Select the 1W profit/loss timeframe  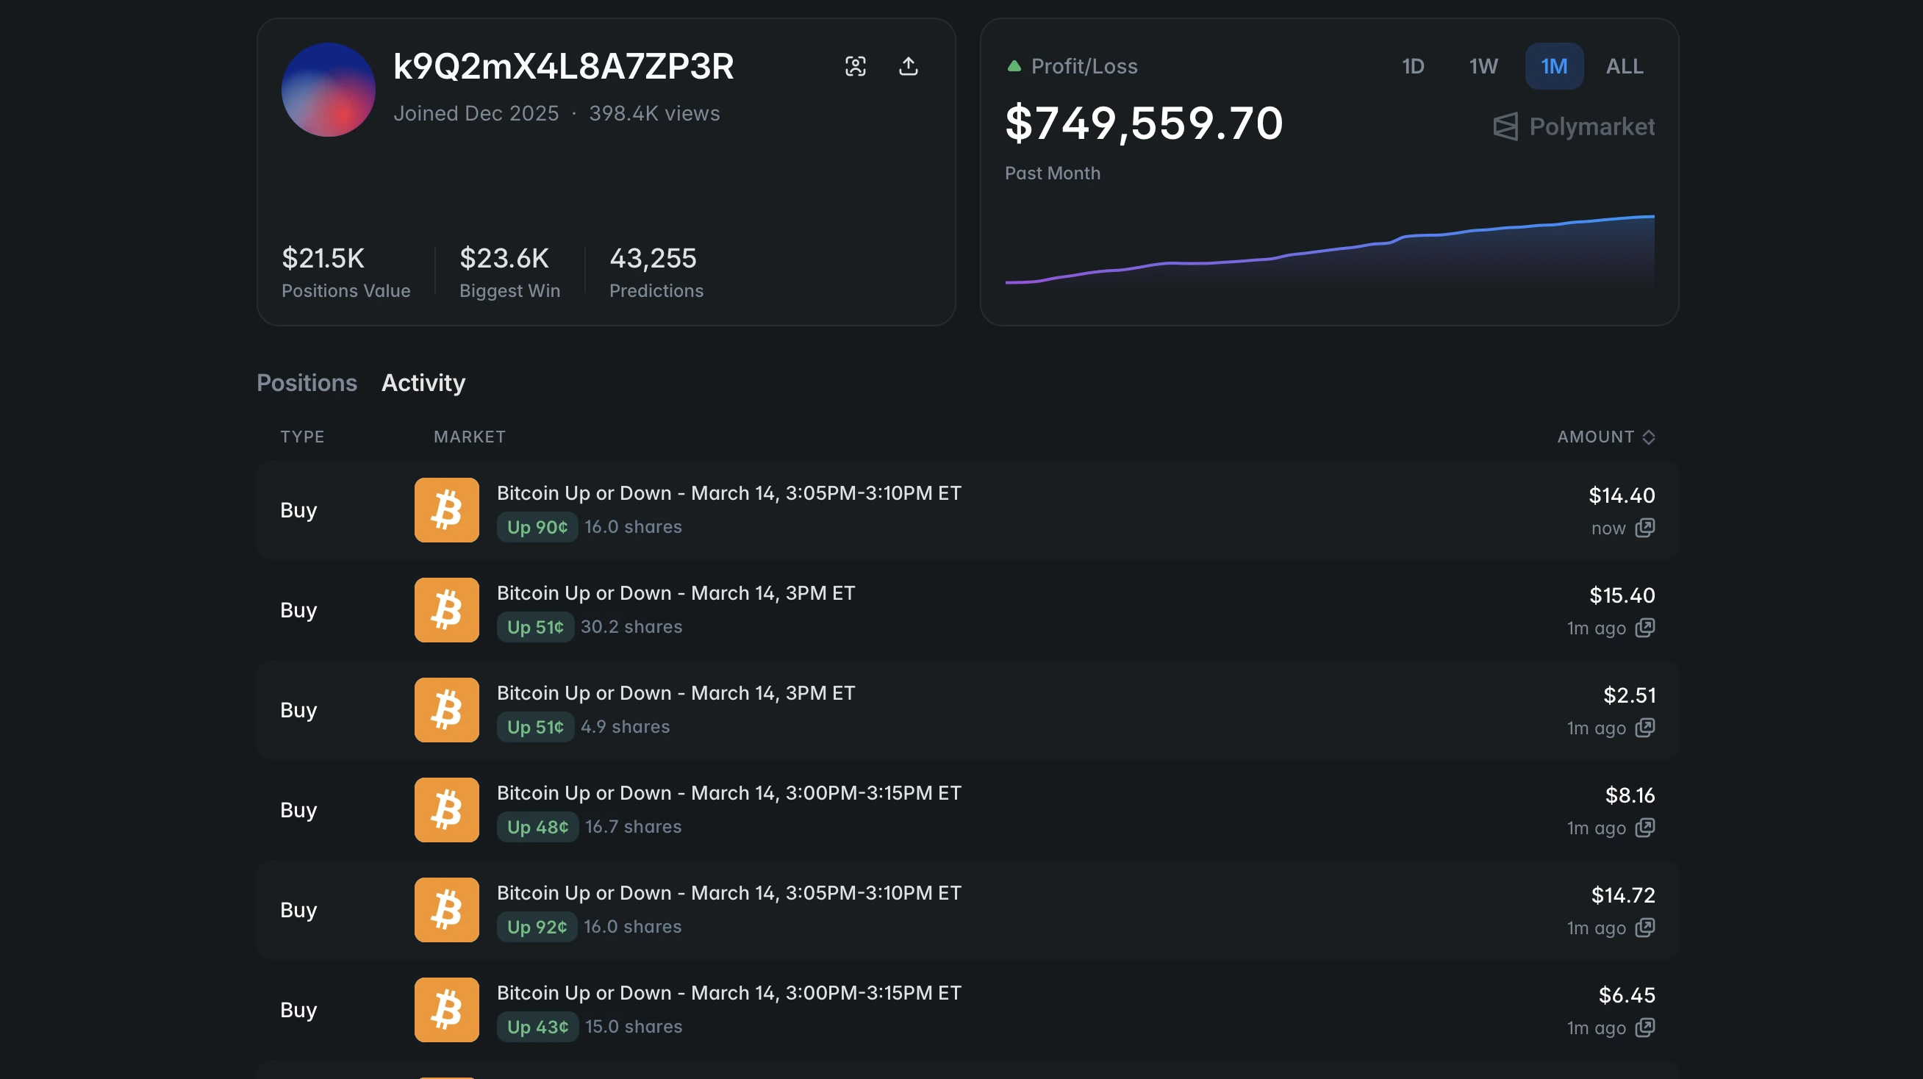(x=1483, y=66)
